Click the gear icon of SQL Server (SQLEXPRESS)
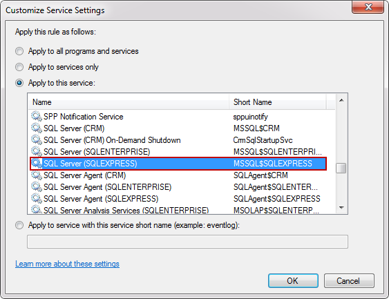 pos(37,163)
